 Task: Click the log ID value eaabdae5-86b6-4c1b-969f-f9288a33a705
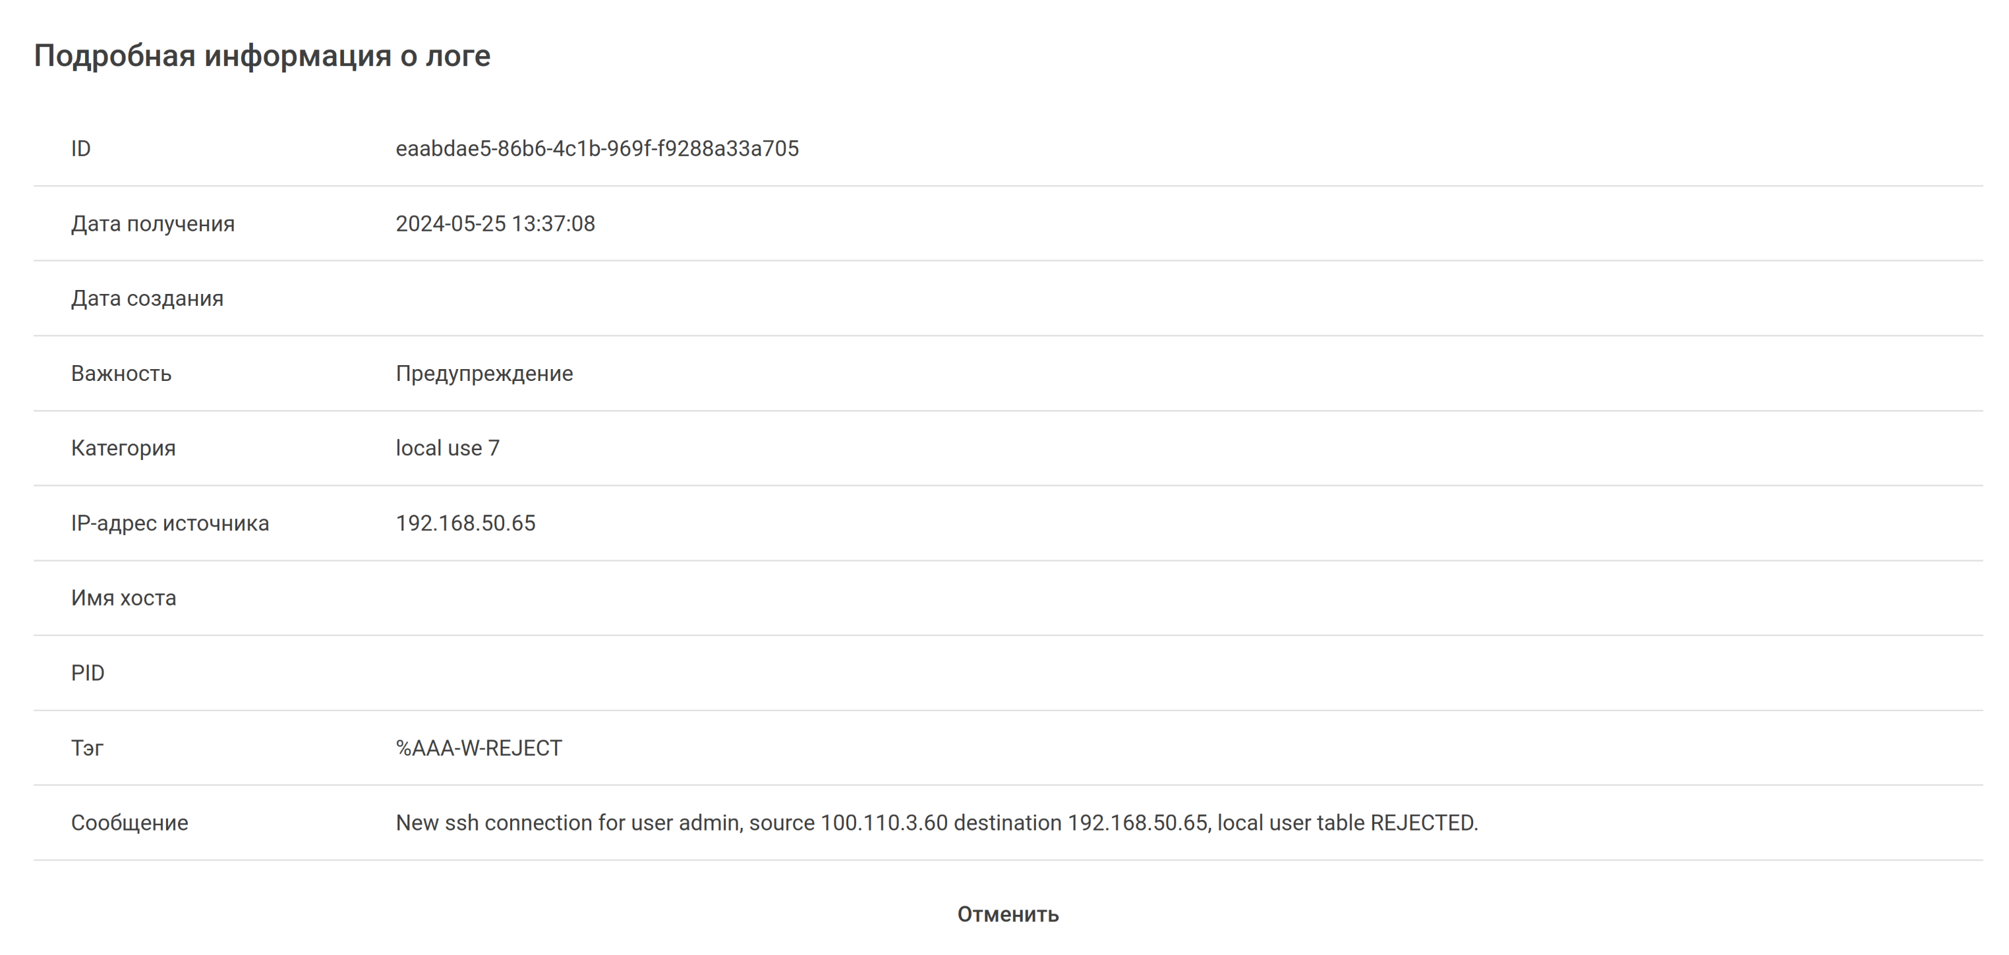597,148
